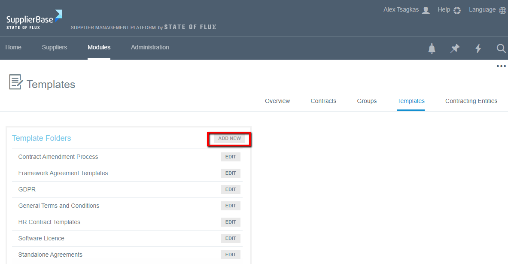Viewport: 508px width, 264px height.
Task: Switch to the Groups tab
Action: coord(367,101)
